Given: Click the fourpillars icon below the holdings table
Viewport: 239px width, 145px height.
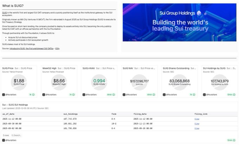Looking at the screenshot, I should [4, 140].
